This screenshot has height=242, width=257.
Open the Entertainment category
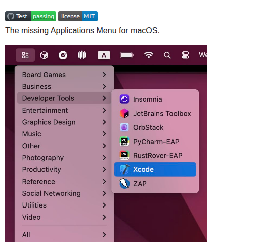tap(64, 110)
